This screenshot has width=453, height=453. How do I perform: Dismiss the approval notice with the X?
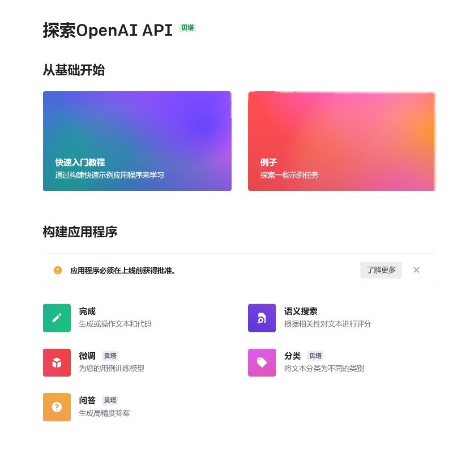coord(416,270)
